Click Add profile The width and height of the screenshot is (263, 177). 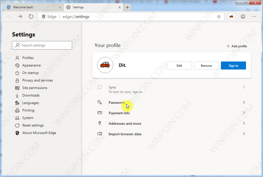237,46
